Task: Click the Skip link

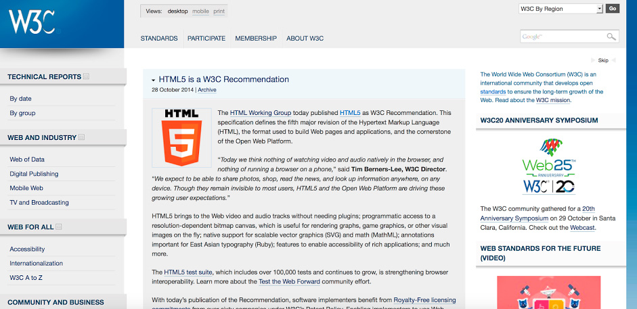Action: click(x=603, y=60)
